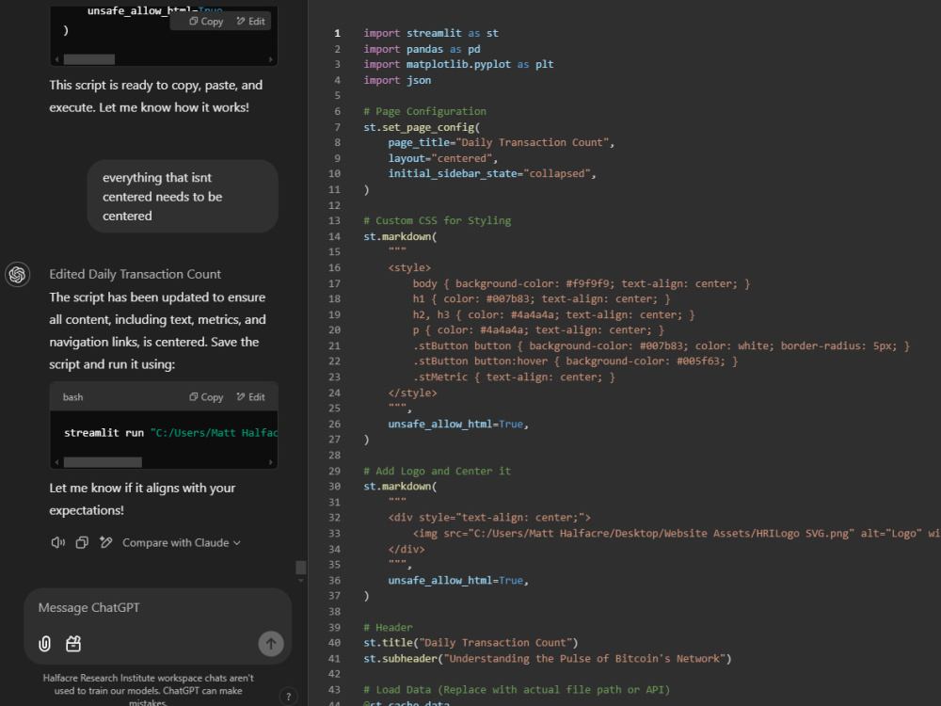Click the send message arrow button
Image resolution: width=941 pixels, height=706 pixels.
pyautogui.click(x=271, y=644)
